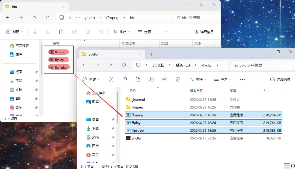Go back in the yt-dlp window
The image size is (295, 169).
point(84,65)
